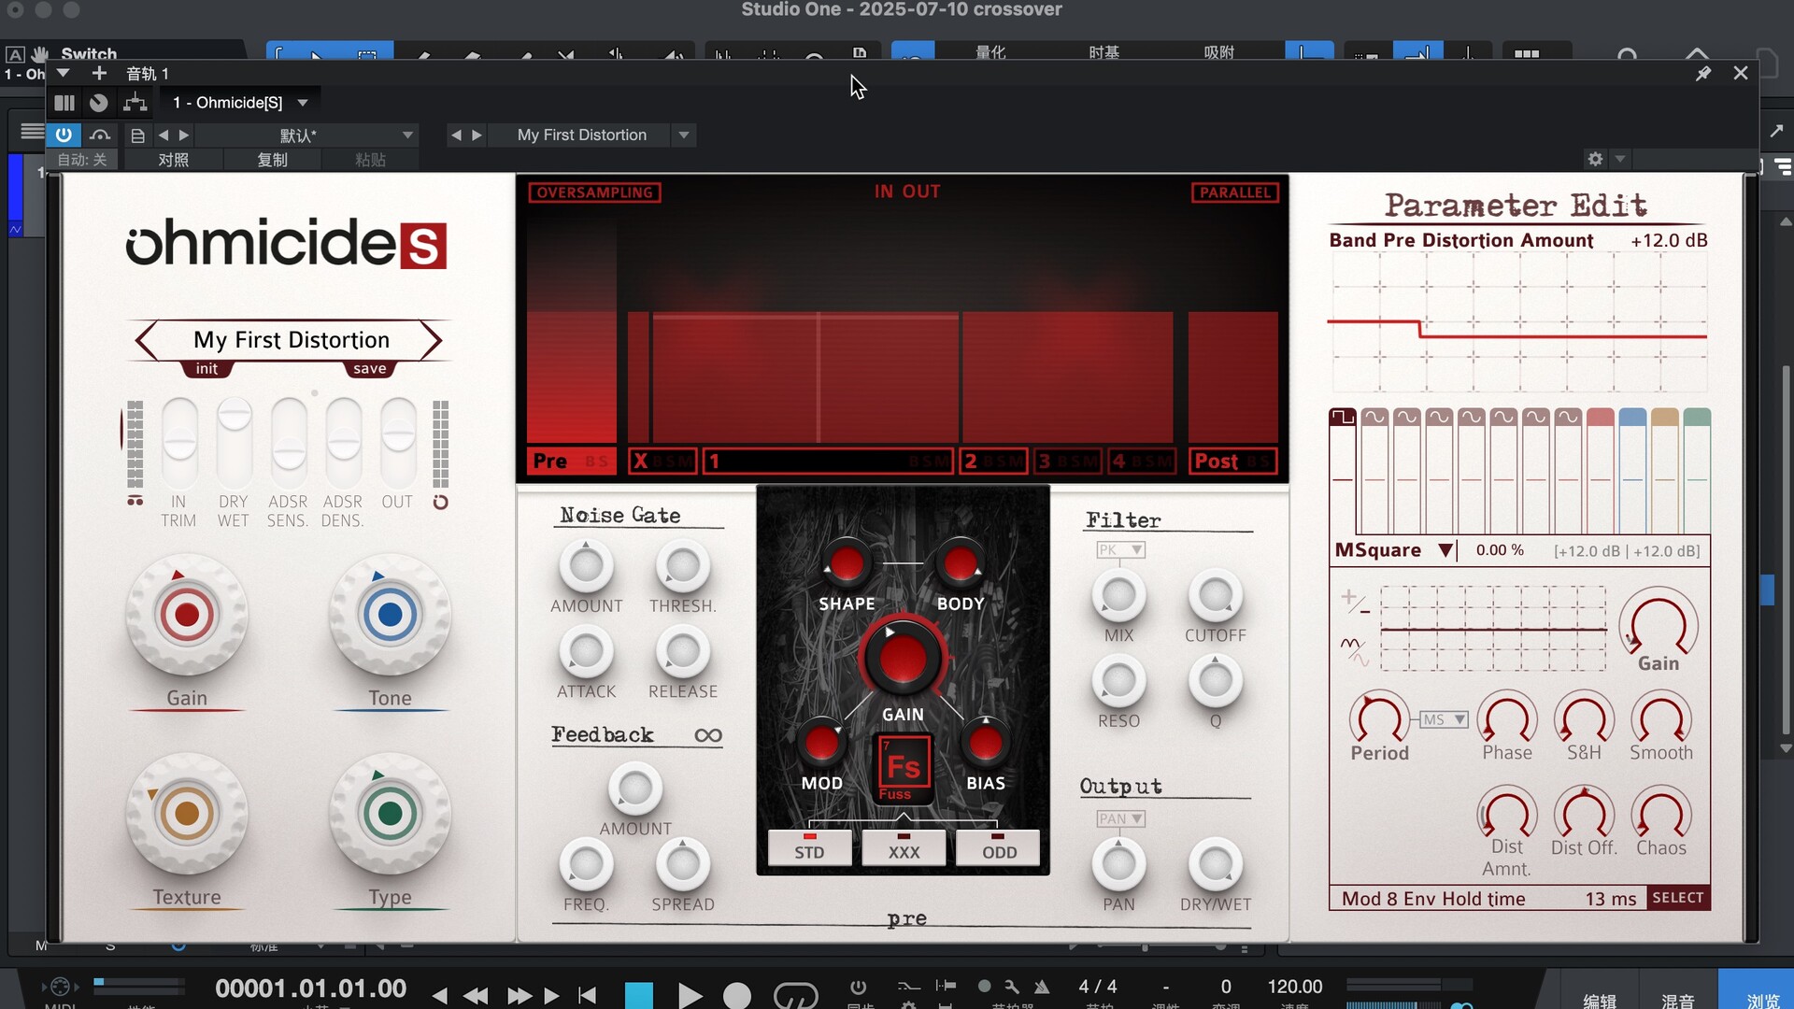The height and width of the screenshot is (1009, 1794).
Task: Add a device with the plus icon
Action: pos(99,73)
